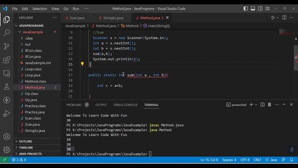298x168 pixels.
Task: Open the Manage gear icon
Action: (x=7, y=150)
